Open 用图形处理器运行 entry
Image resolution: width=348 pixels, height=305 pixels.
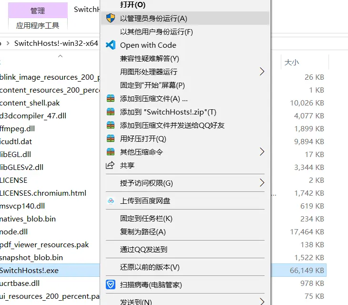184,72
